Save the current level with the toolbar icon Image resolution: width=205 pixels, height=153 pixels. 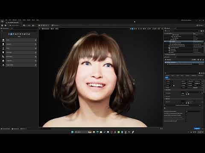click(2, 25)
